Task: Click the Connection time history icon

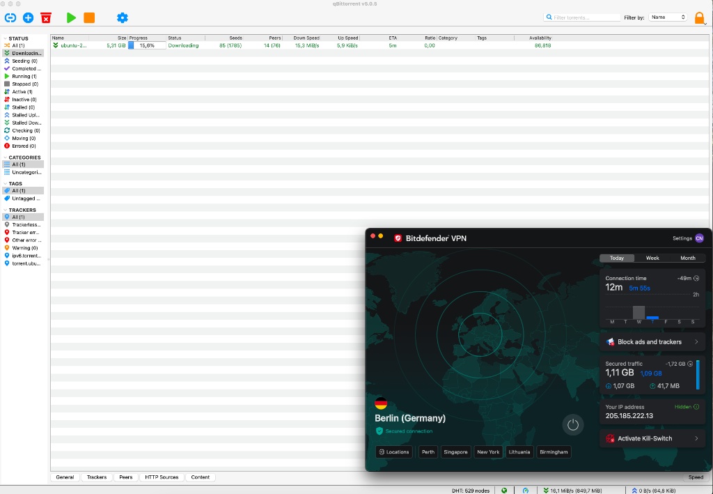Action: (696, 279)
